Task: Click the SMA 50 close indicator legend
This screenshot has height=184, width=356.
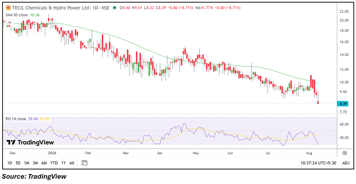Action: pos(17,15)
